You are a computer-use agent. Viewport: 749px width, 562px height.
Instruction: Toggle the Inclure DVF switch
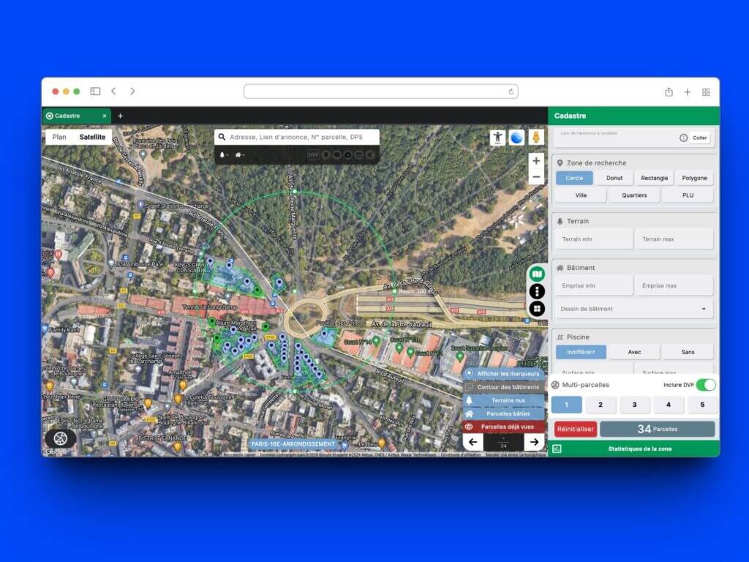click(705, 385)
